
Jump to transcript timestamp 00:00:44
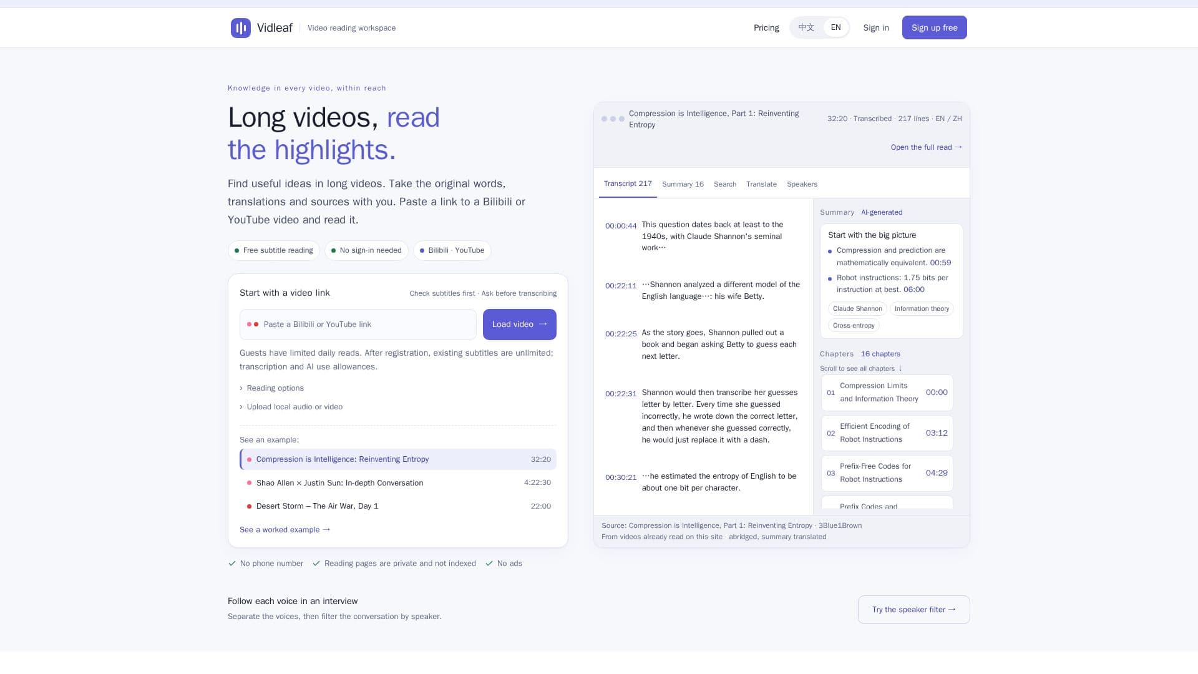coord(621,226)
